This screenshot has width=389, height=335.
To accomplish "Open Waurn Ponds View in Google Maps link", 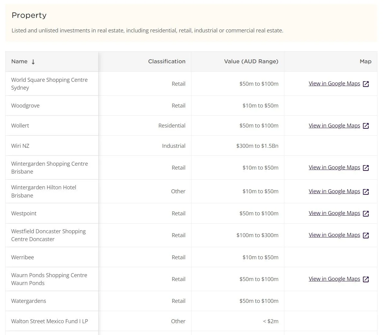I will pyautogui.click(x=334, y=279).
